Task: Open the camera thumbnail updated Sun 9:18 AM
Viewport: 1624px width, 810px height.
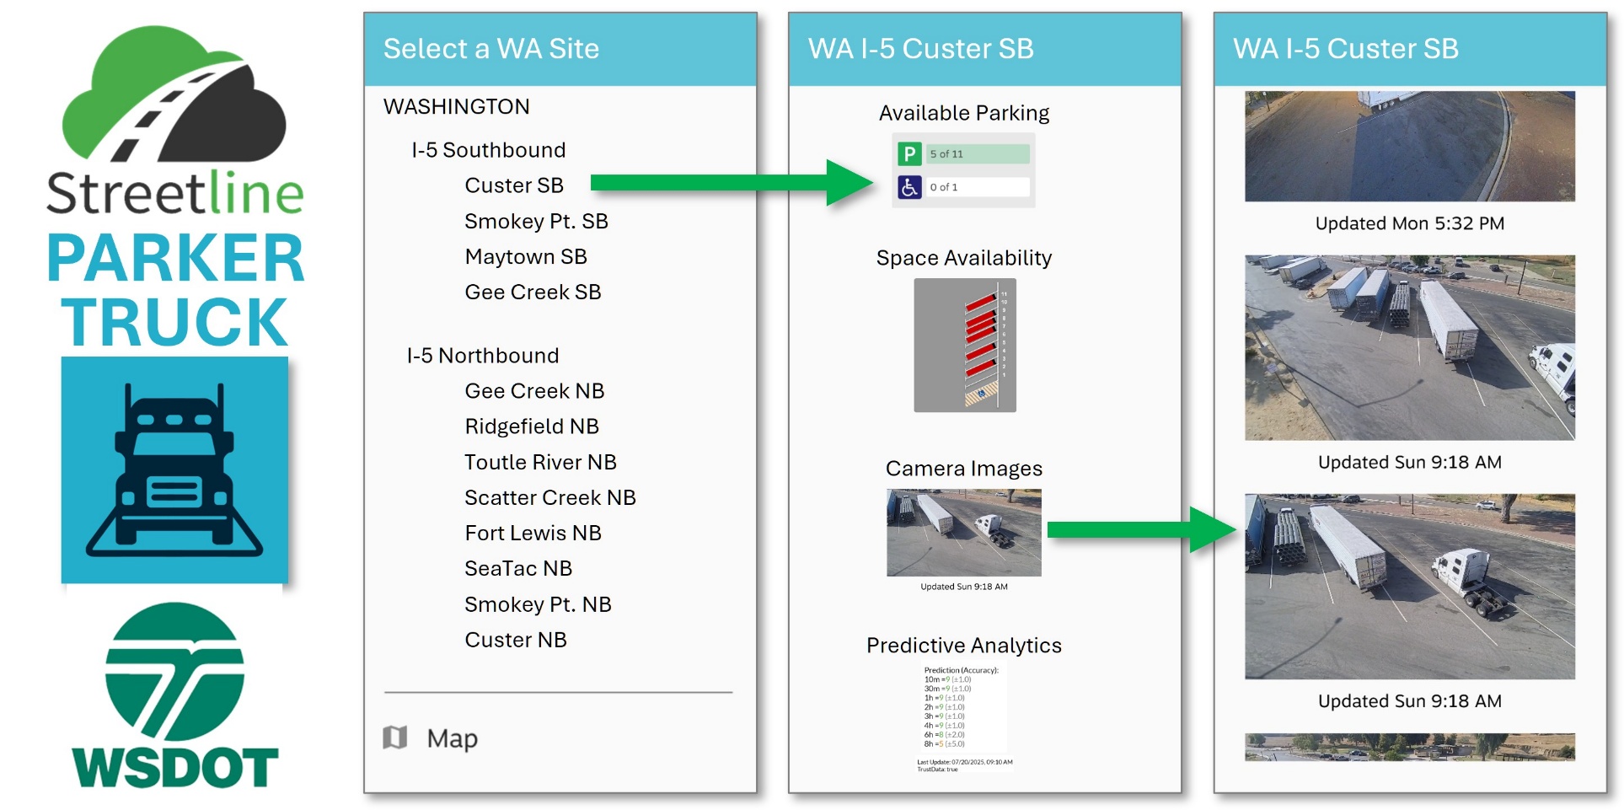Action: point(963,532)
